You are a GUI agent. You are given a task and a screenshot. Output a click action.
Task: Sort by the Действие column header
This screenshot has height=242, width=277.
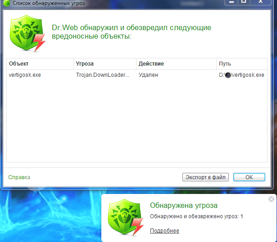[x=176, y=64]
